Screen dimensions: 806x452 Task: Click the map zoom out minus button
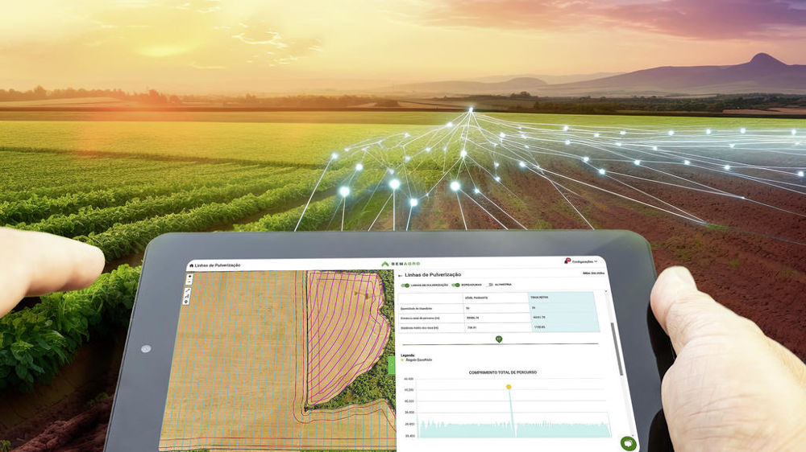[189, 282]
